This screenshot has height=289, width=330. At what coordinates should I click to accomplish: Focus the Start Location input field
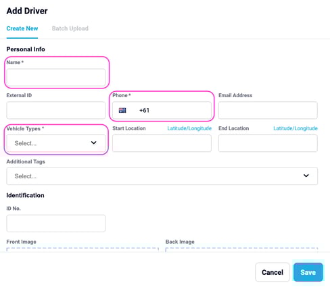(162, 143)
